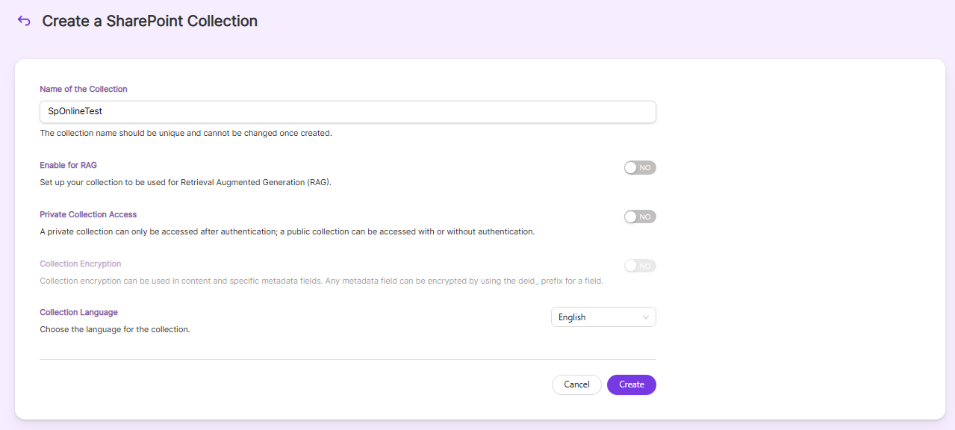Click the "Collection Encryption" label
Image resolution: width=955 pixels, height=430 pixels.
tap(81, 264)
